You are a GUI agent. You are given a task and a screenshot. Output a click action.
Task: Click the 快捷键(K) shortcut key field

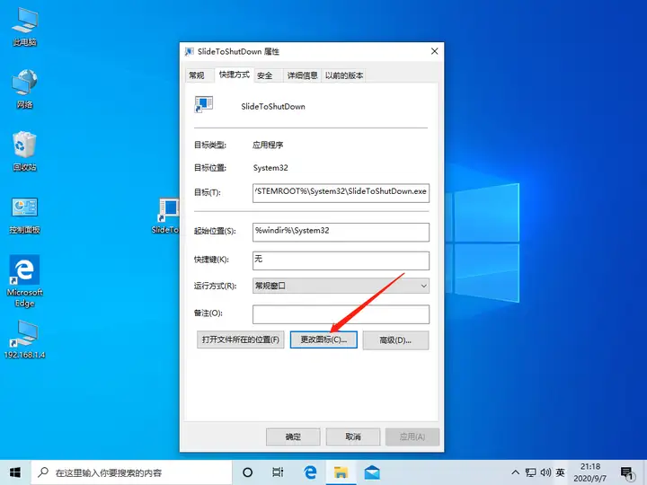click(x=341, y=260)
